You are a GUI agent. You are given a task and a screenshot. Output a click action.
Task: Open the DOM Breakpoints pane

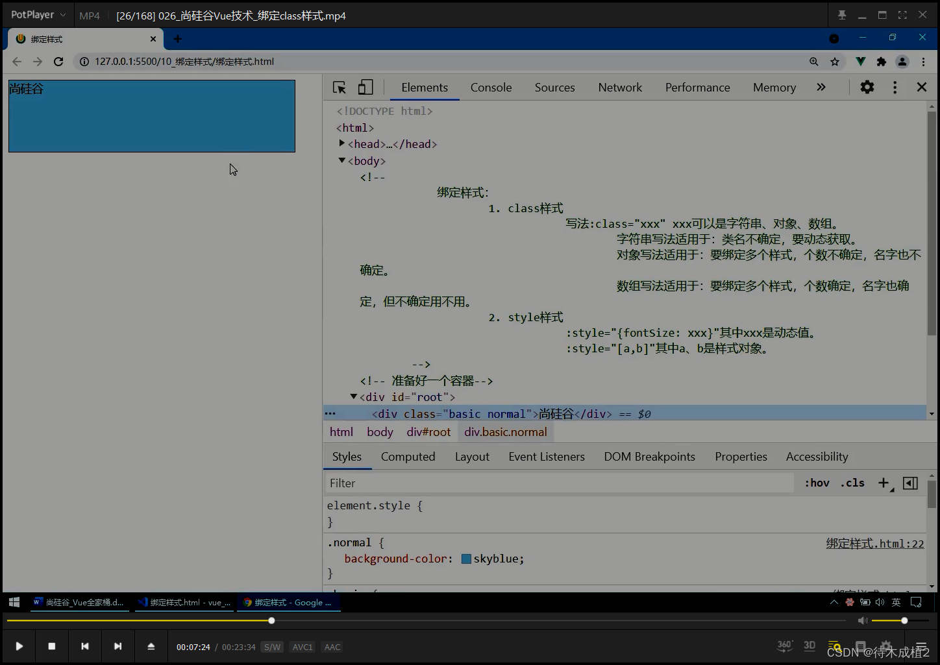pyautogui.click(x=649, y=457)
